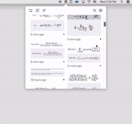
Task: Click the screen recording stop icon in menu bar
Action: click(x=60, y=2)
